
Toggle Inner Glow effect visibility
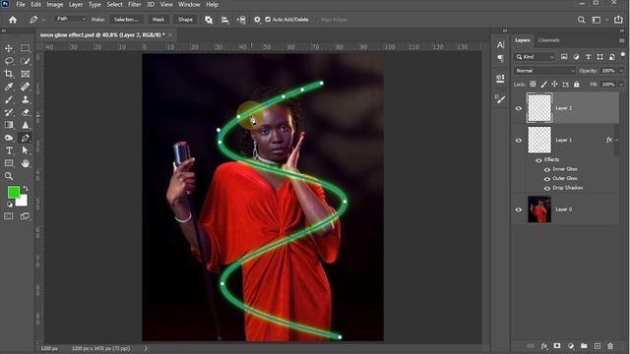pos(547,169)
